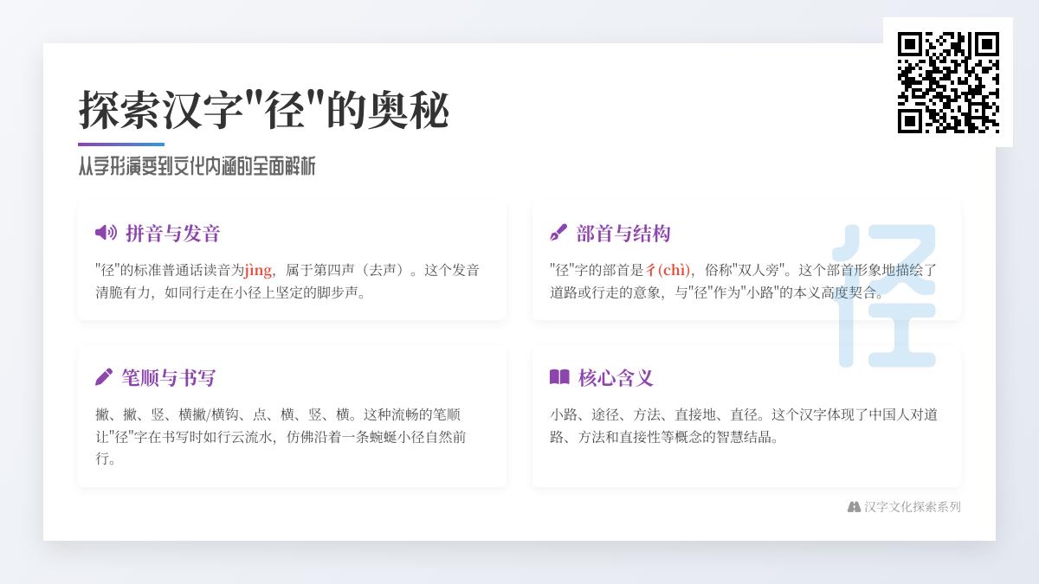
Task: Click the open book icon beside 核心含义
Action: coord(559,377)
